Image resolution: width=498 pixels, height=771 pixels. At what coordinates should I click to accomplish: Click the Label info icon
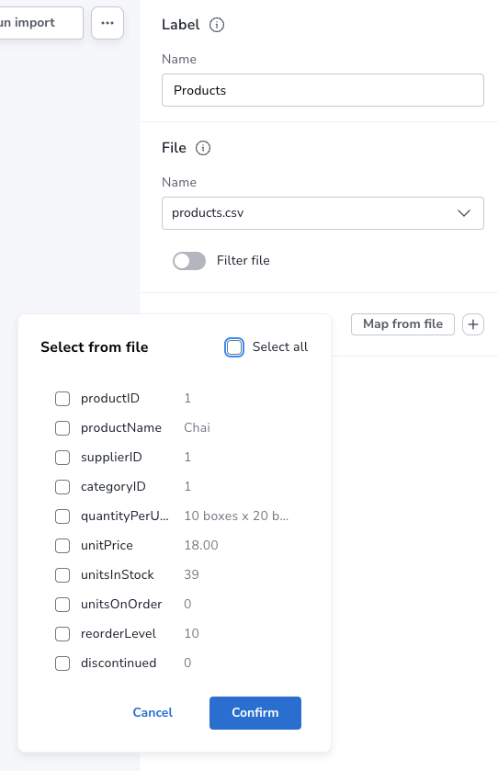pos(217,25)
